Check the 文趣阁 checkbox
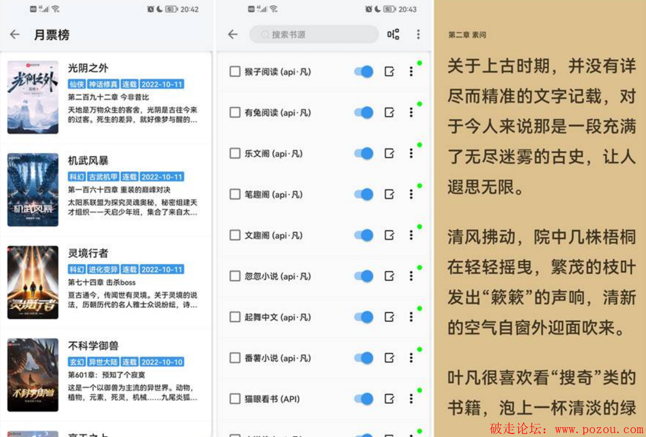This screenshot has height=437, width=646. (235, 235)
